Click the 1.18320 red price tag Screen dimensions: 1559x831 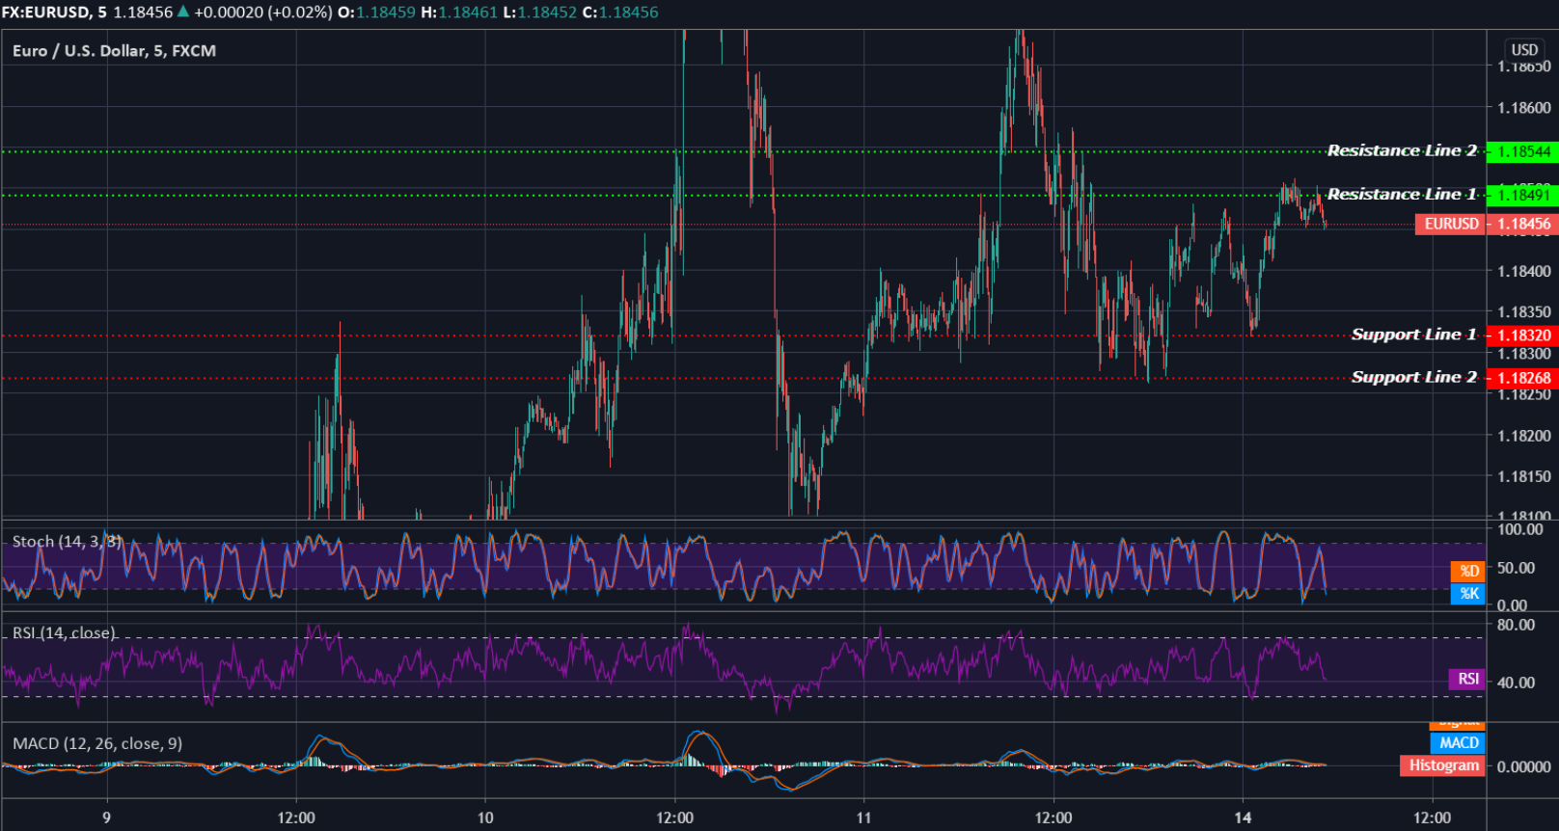(1523, 335)
